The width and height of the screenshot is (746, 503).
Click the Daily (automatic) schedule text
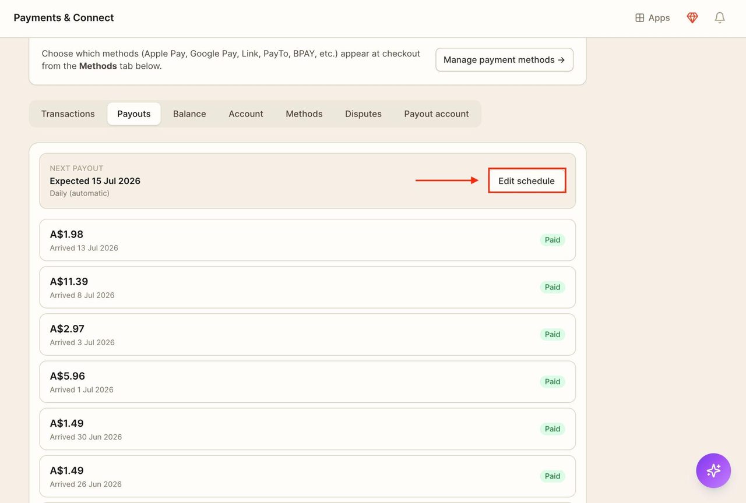click(79, 193)
